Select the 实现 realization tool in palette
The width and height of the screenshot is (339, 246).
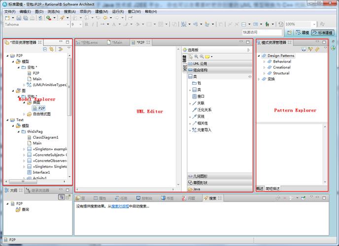(x=198, y=117)
